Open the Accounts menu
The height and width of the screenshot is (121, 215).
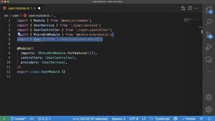pos(209,97)
